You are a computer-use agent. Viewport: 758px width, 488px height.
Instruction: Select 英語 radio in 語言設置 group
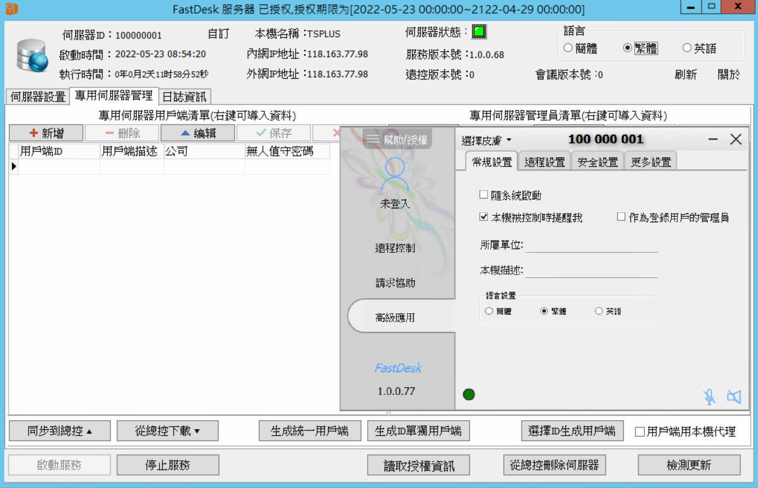click(x=599, y=311)
